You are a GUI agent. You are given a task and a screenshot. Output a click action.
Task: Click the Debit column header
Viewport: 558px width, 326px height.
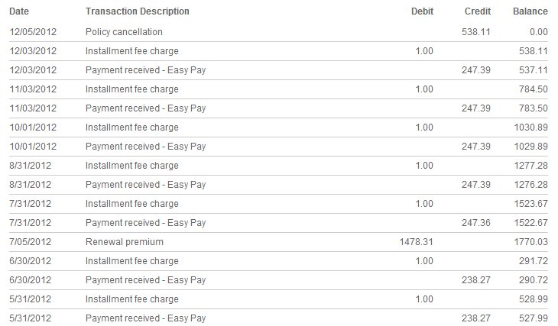click(x=422, y=11)
